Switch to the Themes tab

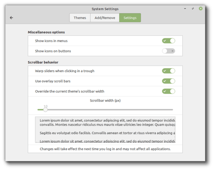pyautogui.click(x=80, y=18)
